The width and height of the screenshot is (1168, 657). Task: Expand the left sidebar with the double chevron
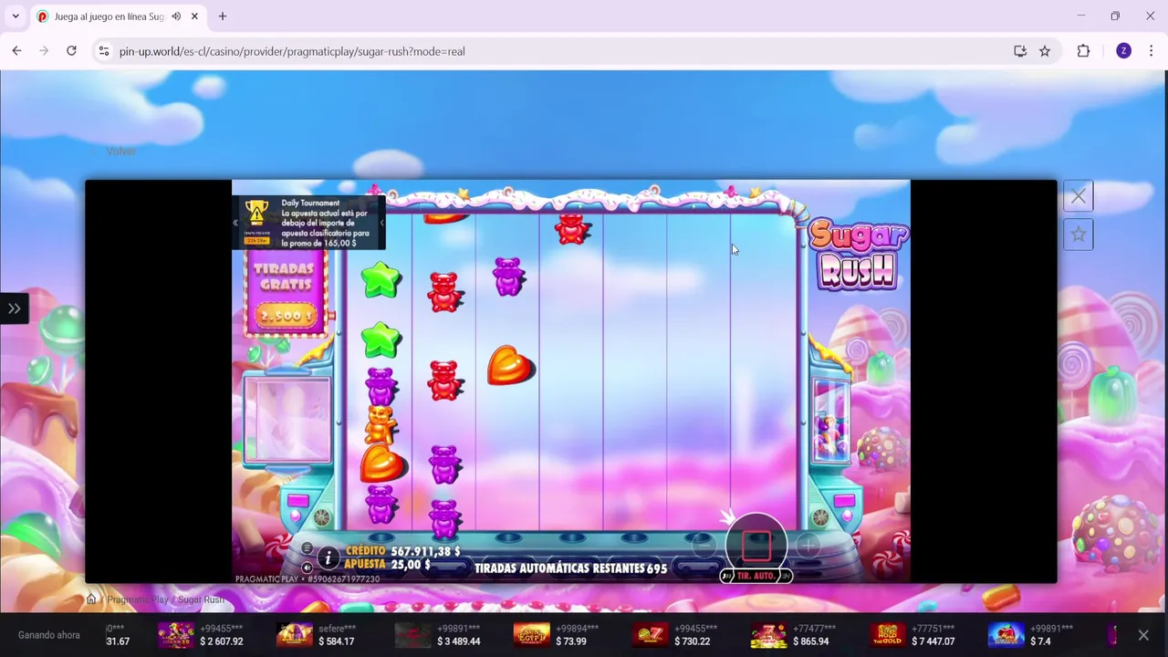pos(14,308)
